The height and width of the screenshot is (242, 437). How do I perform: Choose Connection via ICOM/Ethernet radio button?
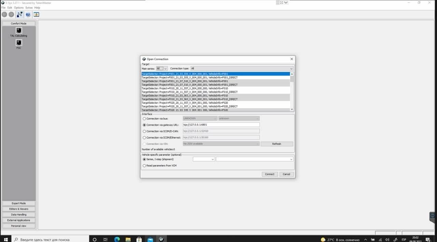click(144, 138)
